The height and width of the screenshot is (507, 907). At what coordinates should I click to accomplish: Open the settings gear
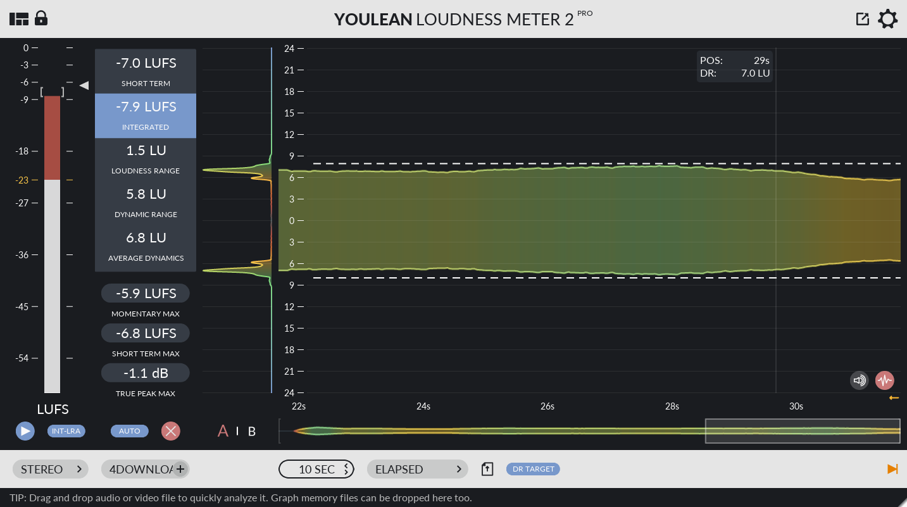(x=887, y=19)
